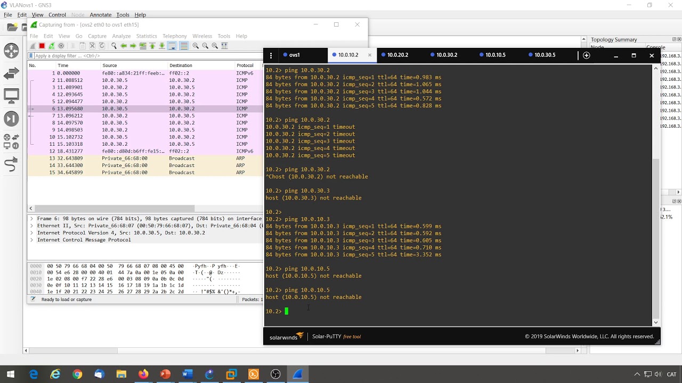Browse end devices in GNS3 sidebar

[x=11, y=96]
